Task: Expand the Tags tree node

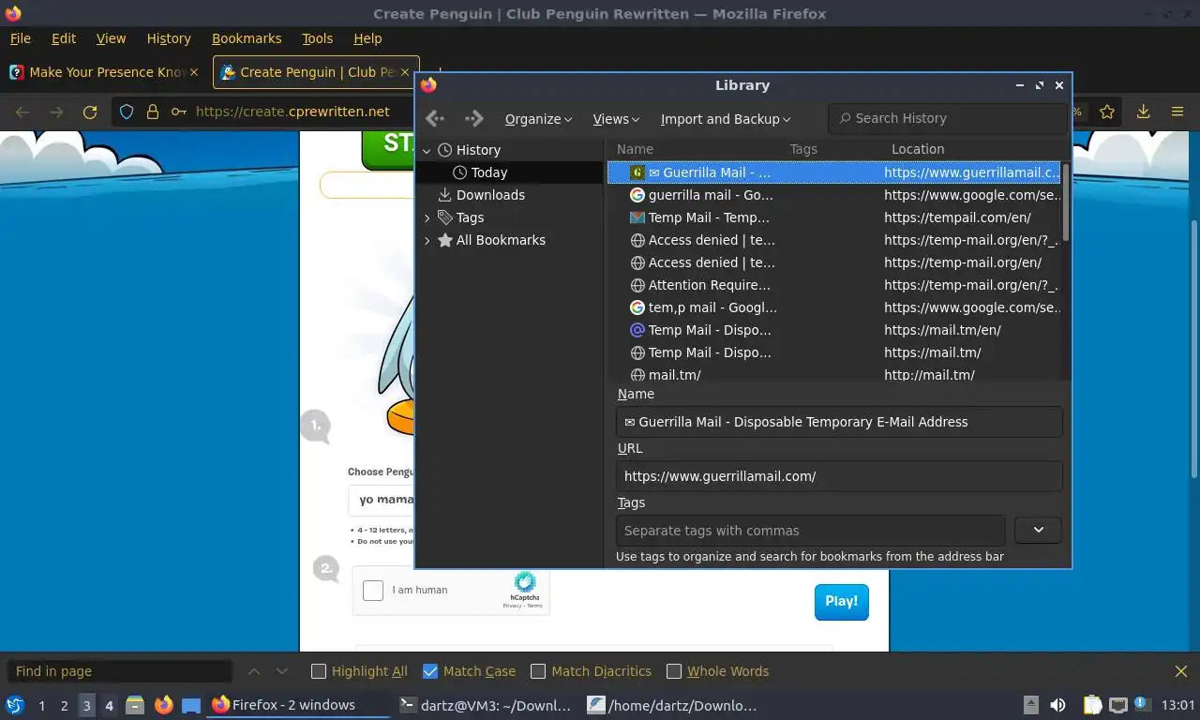Action: [x=427, y=217]
